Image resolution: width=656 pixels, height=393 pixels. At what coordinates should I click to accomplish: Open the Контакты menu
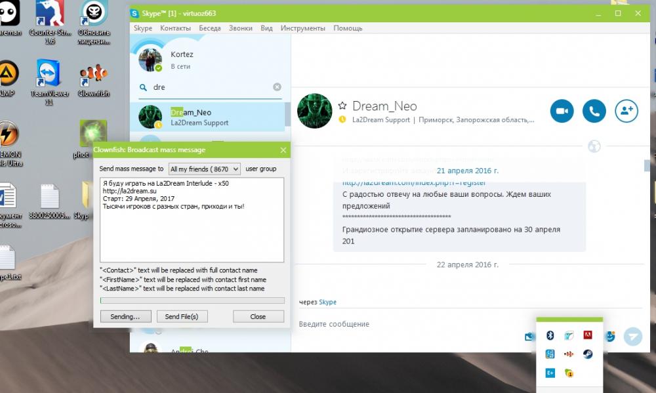(x=175, y=28)
